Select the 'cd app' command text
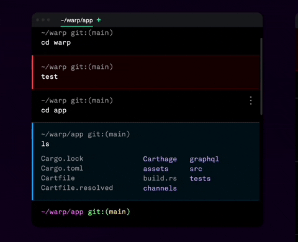 point(54,110)
